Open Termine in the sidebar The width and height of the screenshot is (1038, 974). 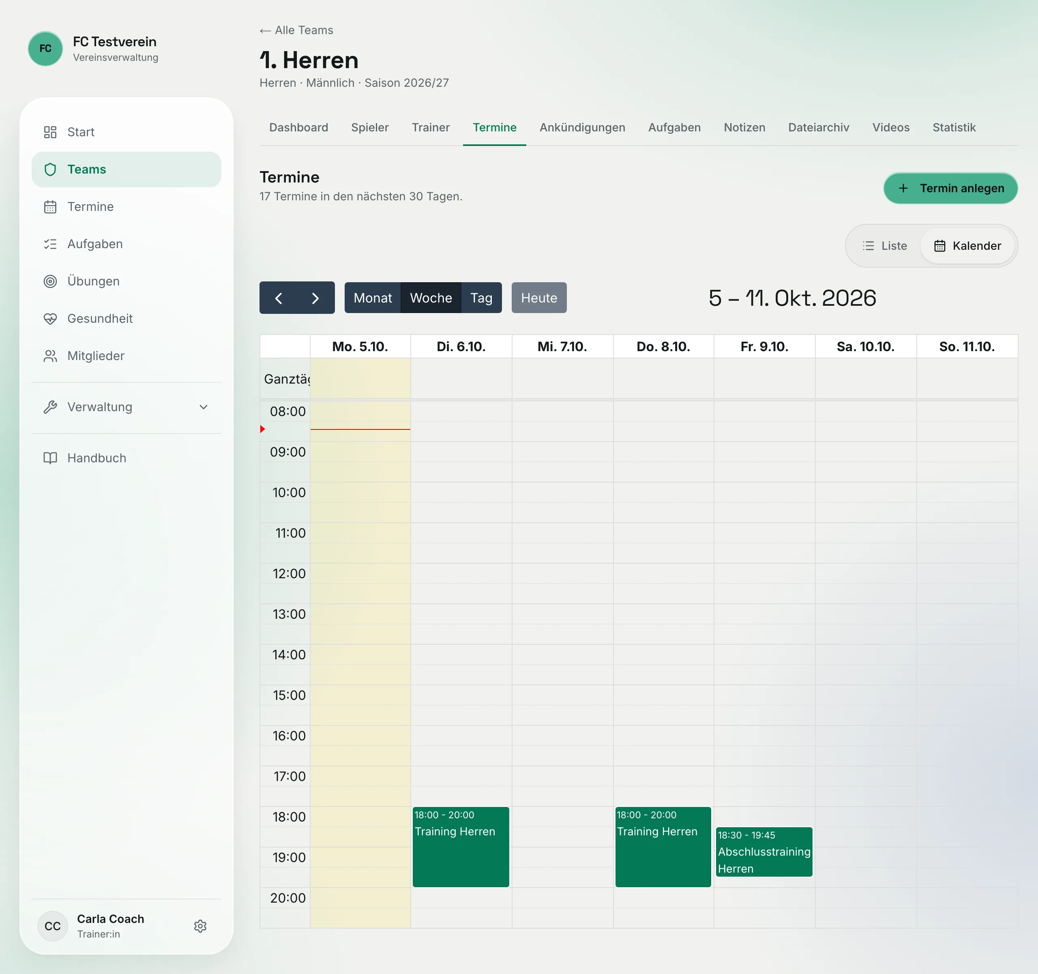(x=126, y=207)
